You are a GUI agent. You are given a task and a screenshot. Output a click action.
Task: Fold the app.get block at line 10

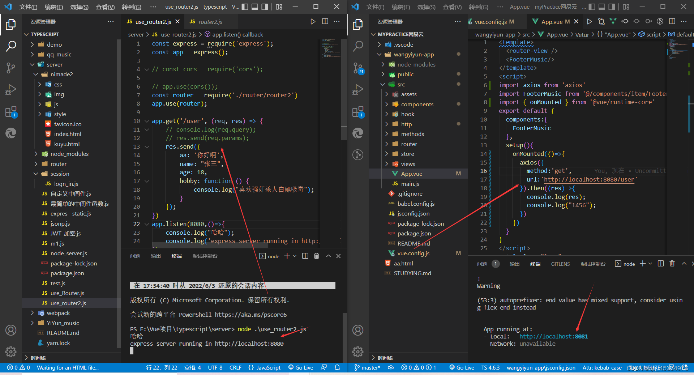(147, 121)
